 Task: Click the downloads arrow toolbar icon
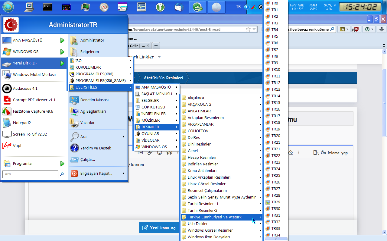(x=381, y=29)
